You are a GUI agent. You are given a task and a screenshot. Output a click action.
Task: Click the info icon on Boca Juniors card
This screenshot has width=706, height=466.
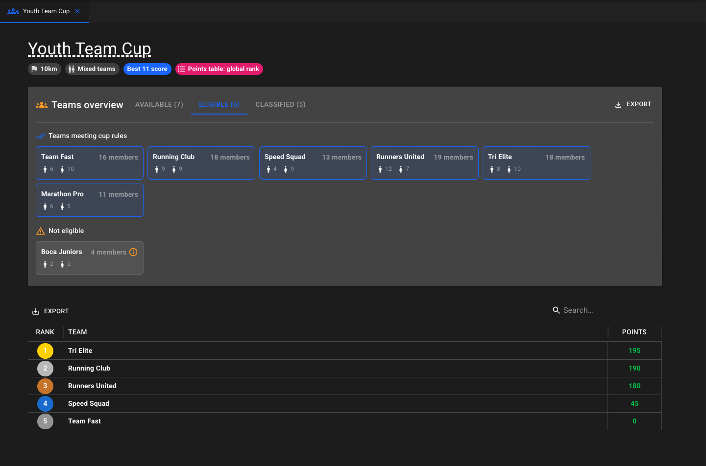coord(133,252)
